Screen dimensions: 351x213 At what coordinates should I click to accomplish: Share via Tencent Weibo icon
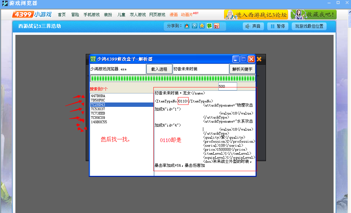click(x=194, y=26)
